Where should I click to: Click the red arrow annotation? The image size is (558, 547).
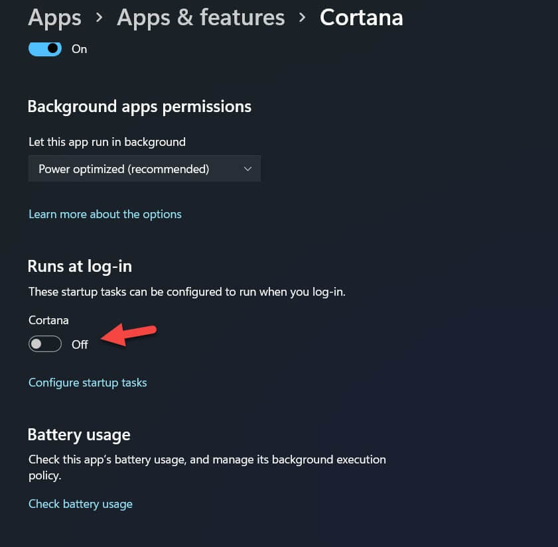pos(130,335)
